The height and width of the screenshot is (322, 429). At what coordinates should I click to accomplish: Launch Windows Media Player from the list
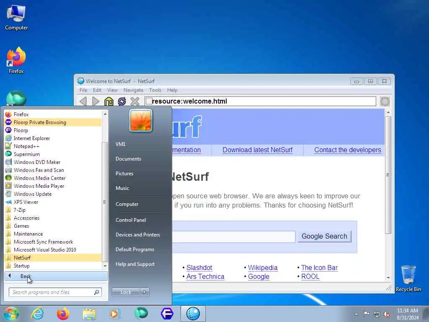point(53,186)
